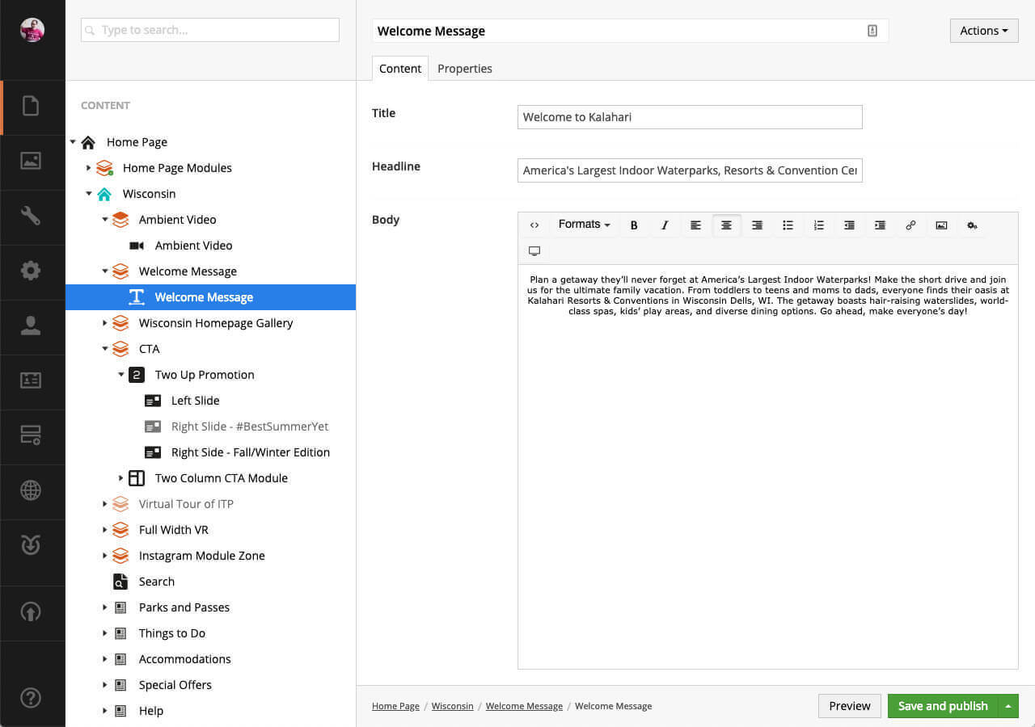Insert a hyperlink in the body
The width and height of the screenshot is (1035, 727).
coord(910,225)
